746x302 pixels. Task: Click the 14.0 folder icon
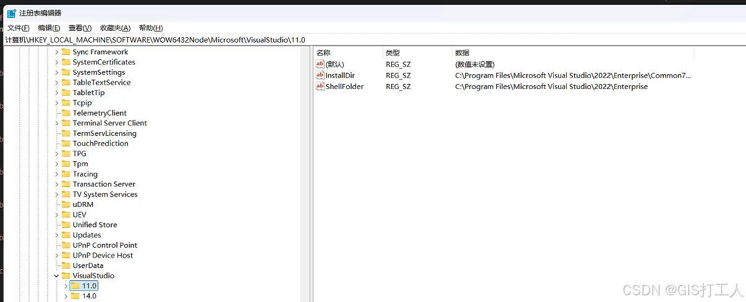click(75, 296)
